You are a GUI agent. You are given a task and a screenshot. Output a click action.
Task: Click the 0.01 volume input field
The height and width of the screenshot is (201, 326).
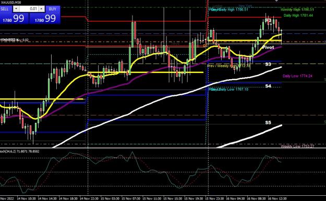coord(29,9)
